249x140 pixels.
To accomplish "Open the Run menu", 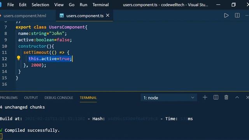I will pyautogui.click(x=84, y=5).
